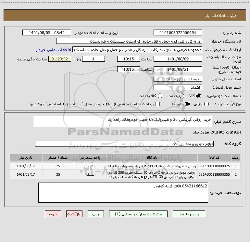Click the 1401/08/17 need date in row 2

click(x=26, y=174)
